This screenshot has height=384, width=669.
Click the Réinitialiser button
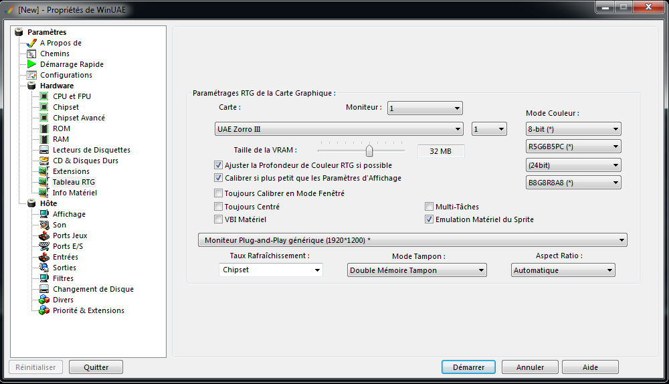pos(35,367)
